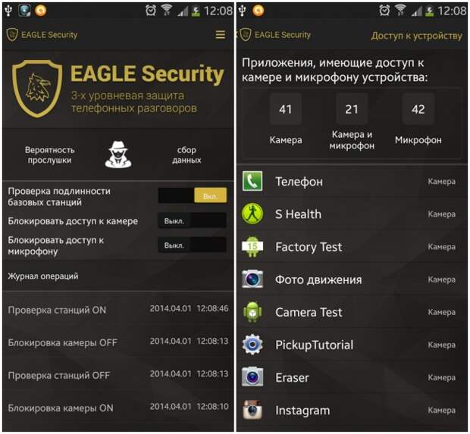Select the 42 Микрофон filter
470x434 pixels.
tap(418, 119)
